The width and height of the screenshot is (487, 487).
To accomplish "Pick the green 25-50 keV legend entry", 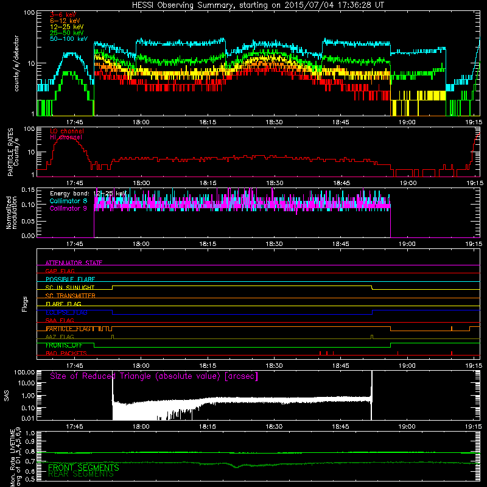I will click(x=67, y=33).
